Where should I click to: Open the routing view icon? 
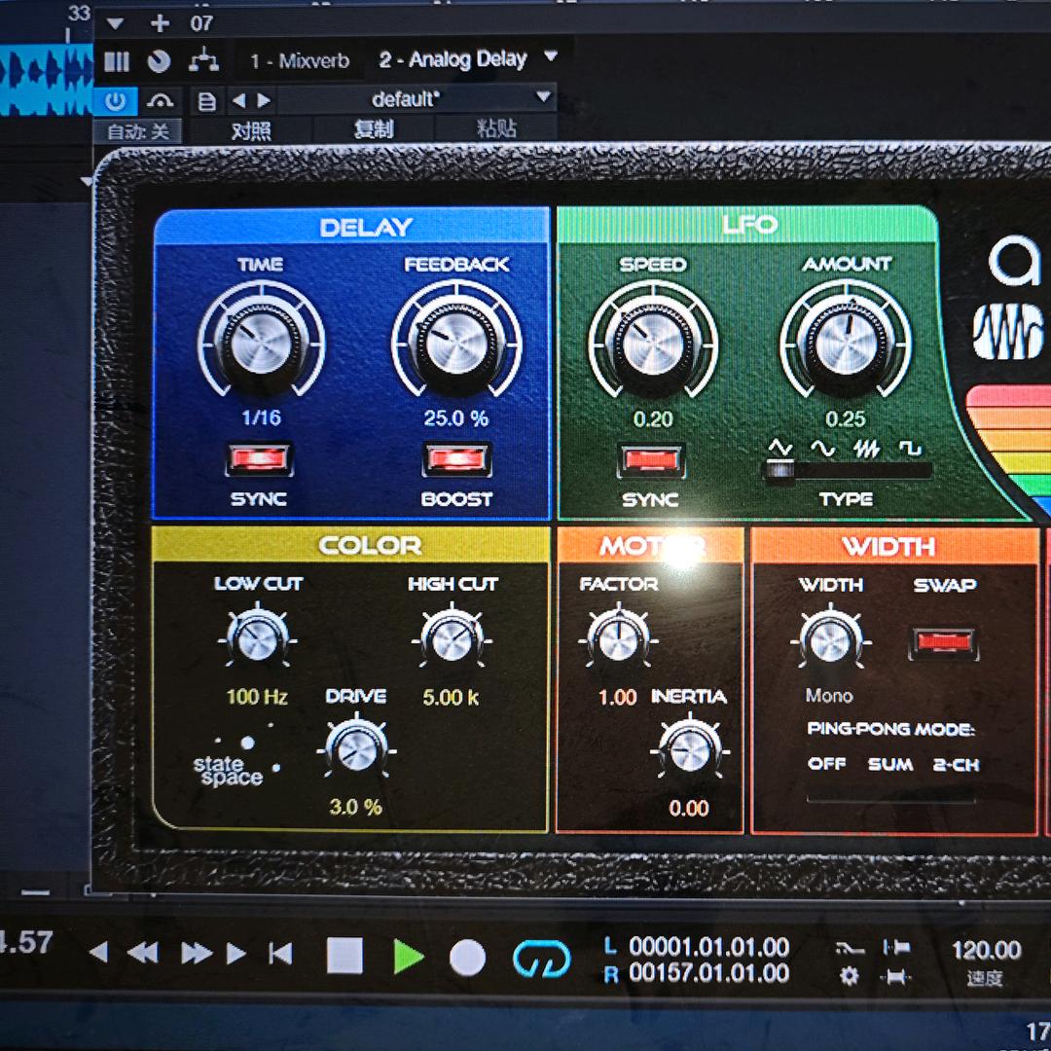click(203, 60)
